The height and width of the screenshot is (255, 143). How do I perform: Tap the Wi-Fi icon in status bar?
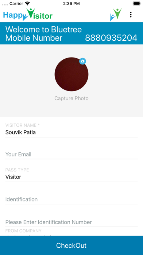28,3
